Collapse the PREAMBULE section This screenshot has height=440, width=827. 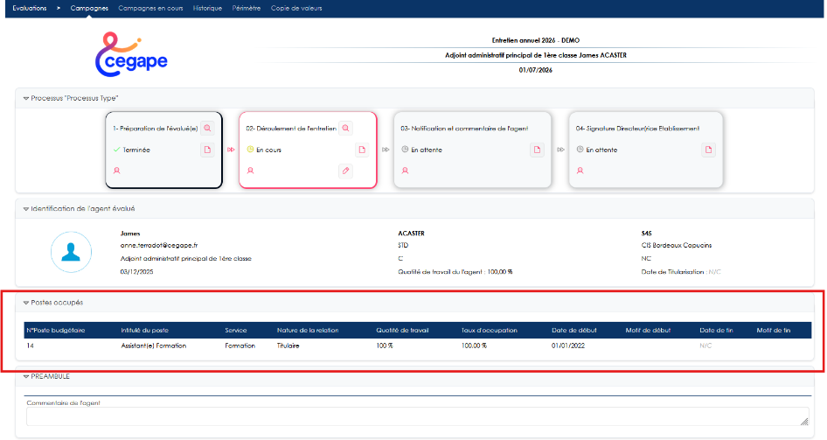pyautogui.click(x=26, y=377)
